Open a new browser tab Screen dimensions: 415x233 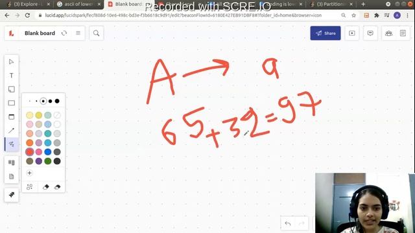point(363,5)
